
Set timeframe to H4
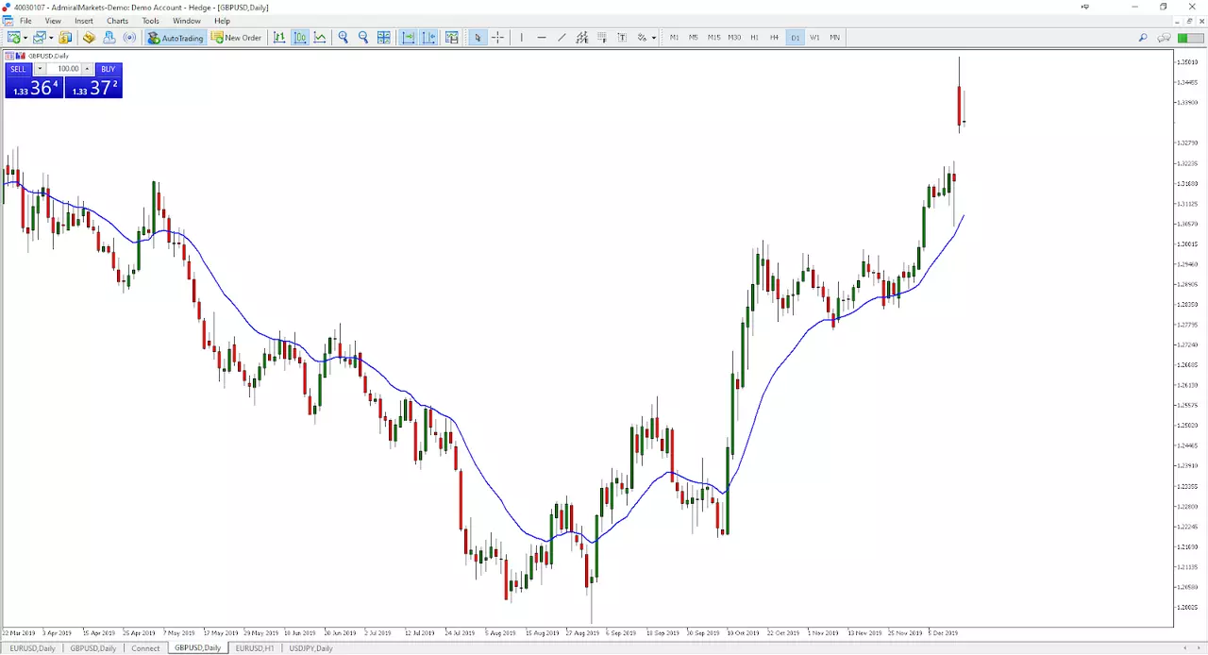pyautogui.click(x=775, y=38)
